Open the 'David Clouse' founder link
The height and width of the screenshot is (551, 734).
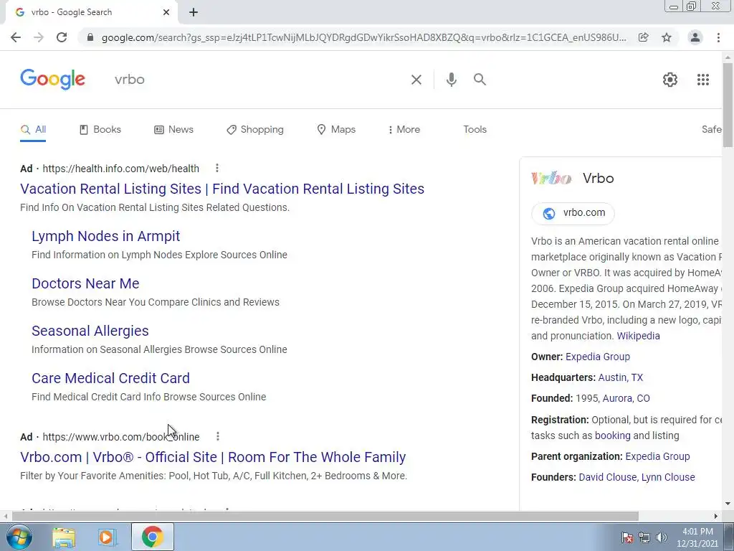(x=608, y=477)
